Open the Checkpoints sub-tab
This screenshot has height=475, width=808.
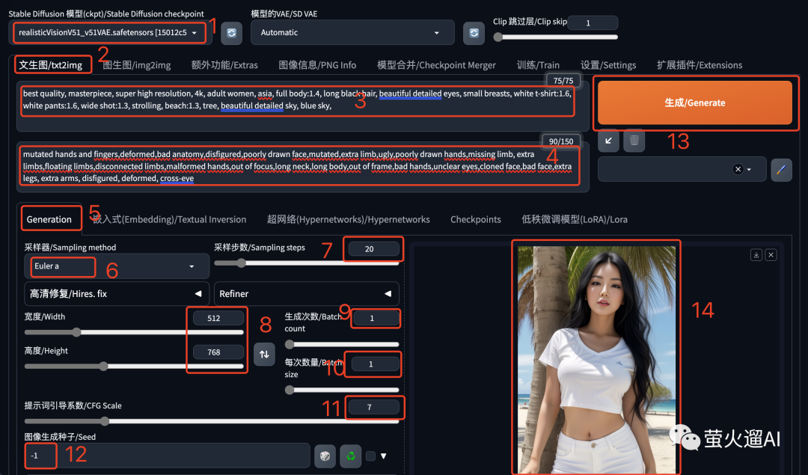476,219
